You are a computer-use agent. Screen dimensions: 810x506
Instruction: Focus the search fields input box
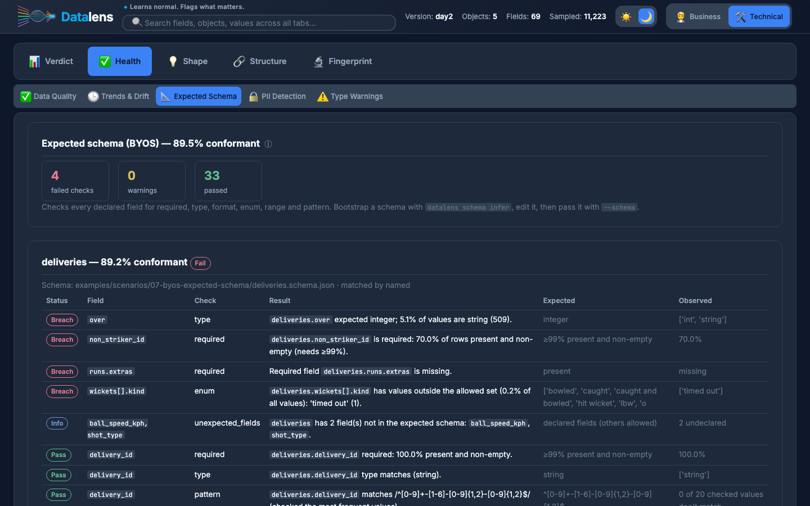pos(259,22)
